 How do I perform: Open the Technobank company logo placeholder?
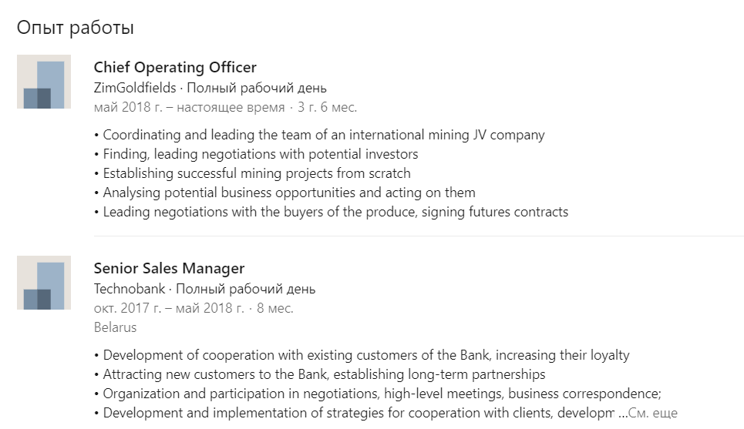44,283
